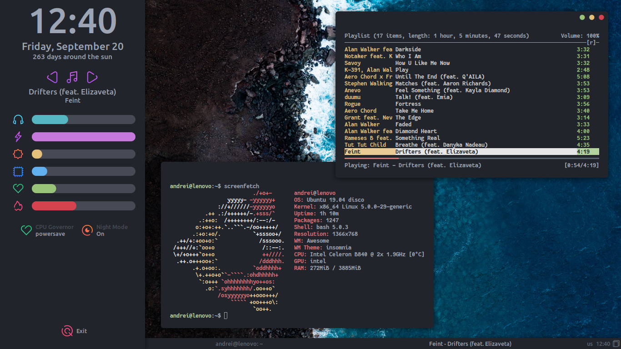Click the next track triangle icon

[92, 77]
